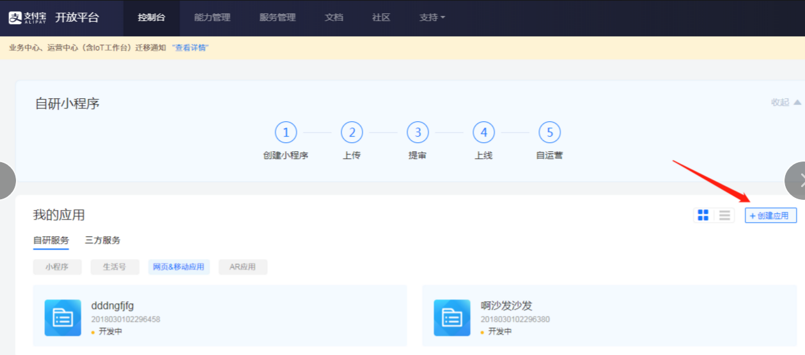Viewport: 805px width, 355px height.
Task: Click the migration notice text 业务中心、运营中心
Action: (87, 48)
